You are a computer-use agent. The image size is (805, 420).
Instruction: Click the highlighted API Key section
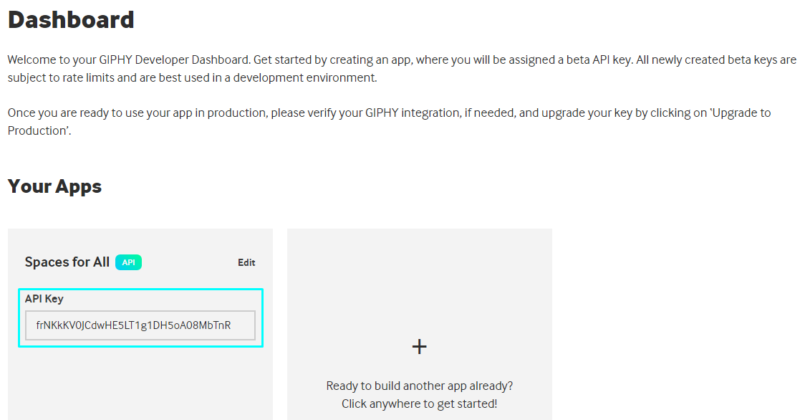(x=140, y=318)
